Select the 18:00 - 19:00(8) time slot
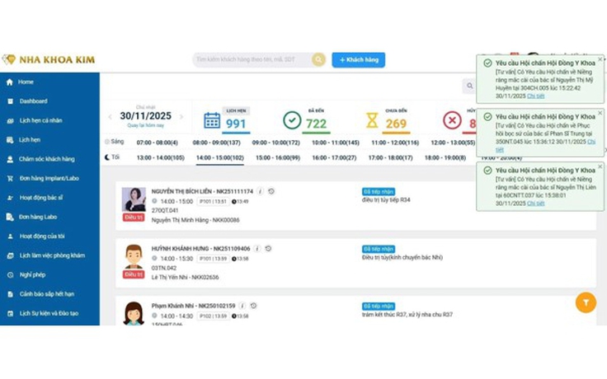 pos(445,158)
